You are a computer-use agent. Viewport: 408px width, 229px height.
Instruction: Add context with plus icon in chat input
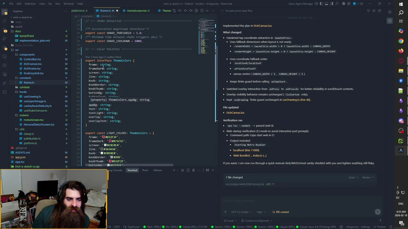click(x=225, y=212)
